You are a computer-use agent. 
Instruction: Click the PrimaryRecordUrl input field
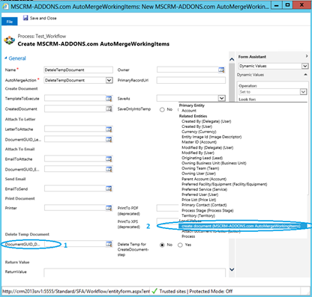coord(191,80)
